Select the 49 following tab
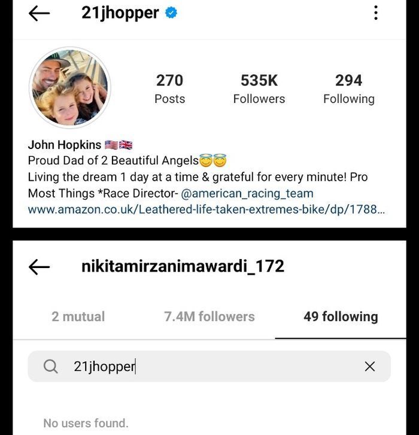This screenshot has width=419, height=435. tap(341, 317)
